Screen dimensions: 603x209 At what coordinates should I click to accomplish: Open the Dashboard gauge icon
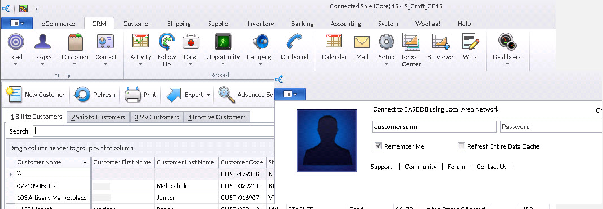(507, 42)
